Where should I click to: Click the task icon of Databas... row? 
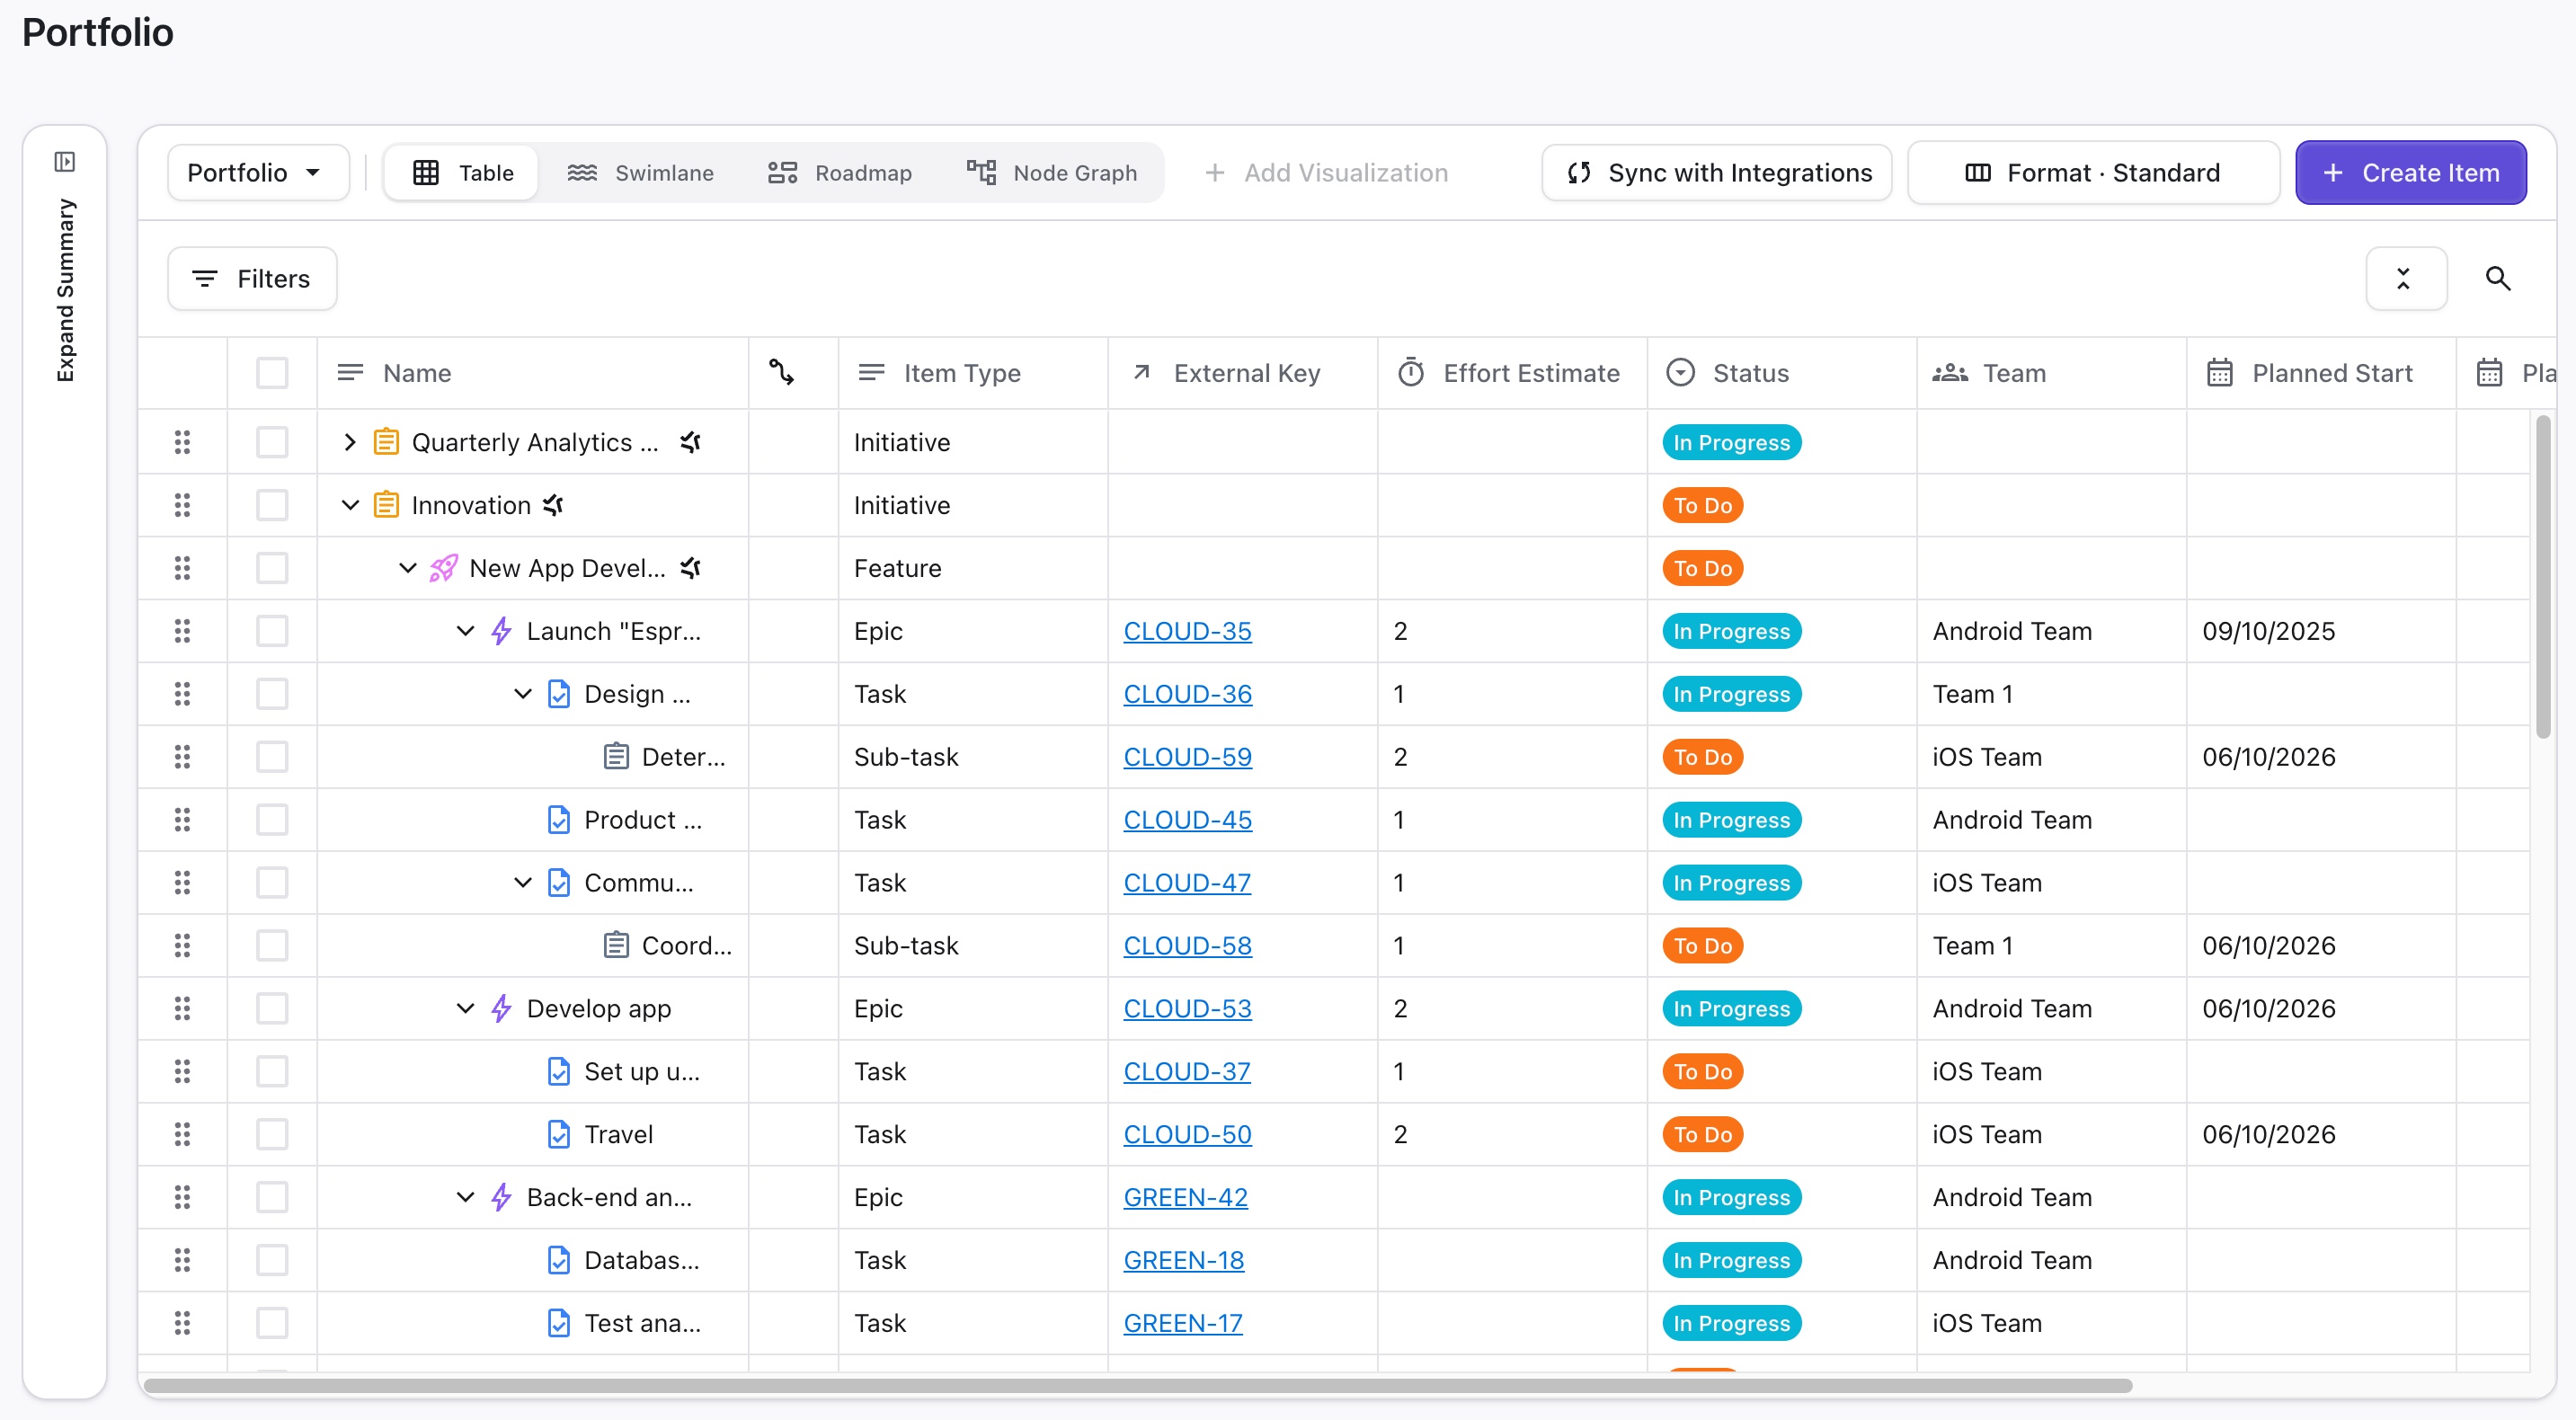559,1260
